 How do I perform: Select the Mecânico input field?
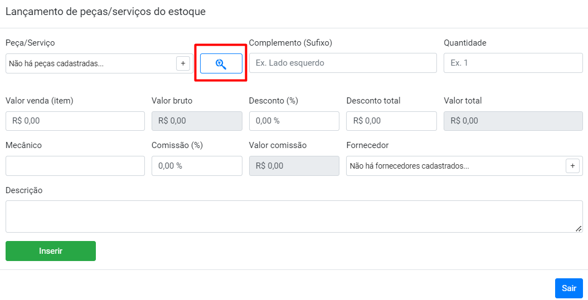tap(75, 166)
